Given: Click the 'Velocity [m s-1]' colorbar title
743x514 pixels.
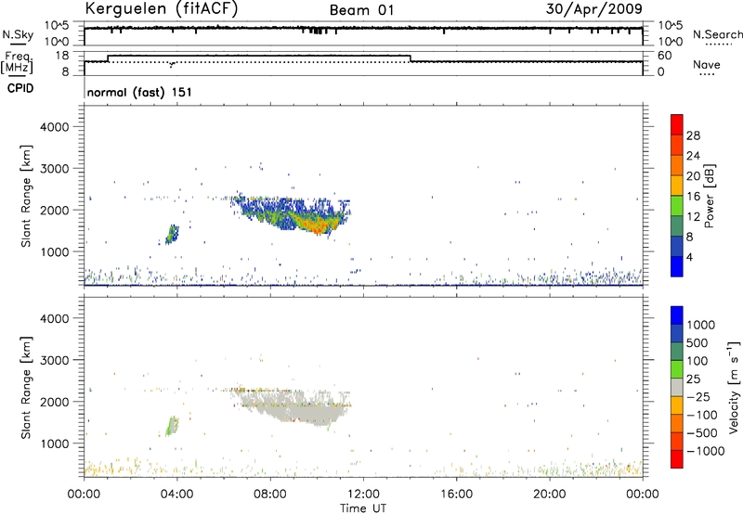Looking at the screenshot, I should pos(734,387).
